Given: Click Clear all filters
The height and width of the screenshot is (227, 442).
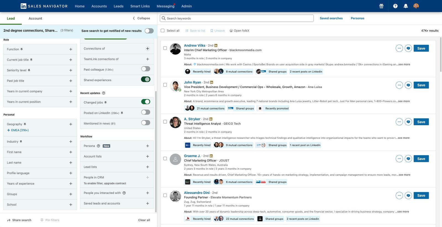Looking at the screenshot, I should [144, 220].
